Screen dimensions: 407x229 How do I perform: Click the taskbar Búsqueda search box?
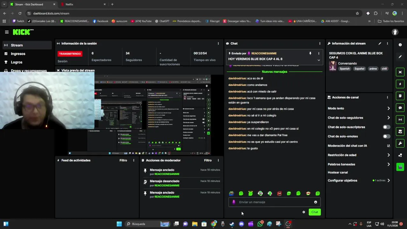[x=148, y=224]
